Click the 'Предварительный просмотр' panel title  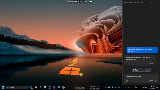pos(134,3)
